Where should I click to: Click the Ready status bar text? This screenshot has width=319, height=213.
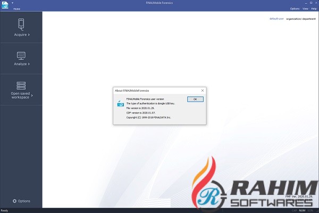(4, 210)
